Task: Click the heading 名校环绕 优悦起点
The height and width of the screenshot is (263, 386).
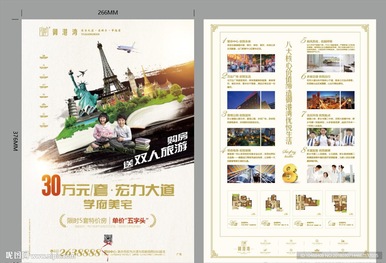Action: (319, 115)
